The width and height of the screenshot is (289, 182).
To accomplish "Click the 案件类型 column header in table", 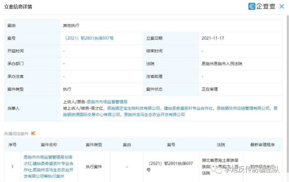I will coord(94,145).
